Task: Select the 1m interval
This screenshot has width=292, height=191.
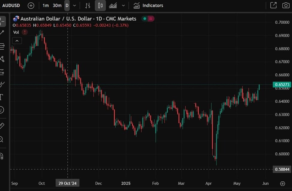Action: (46, 5)
